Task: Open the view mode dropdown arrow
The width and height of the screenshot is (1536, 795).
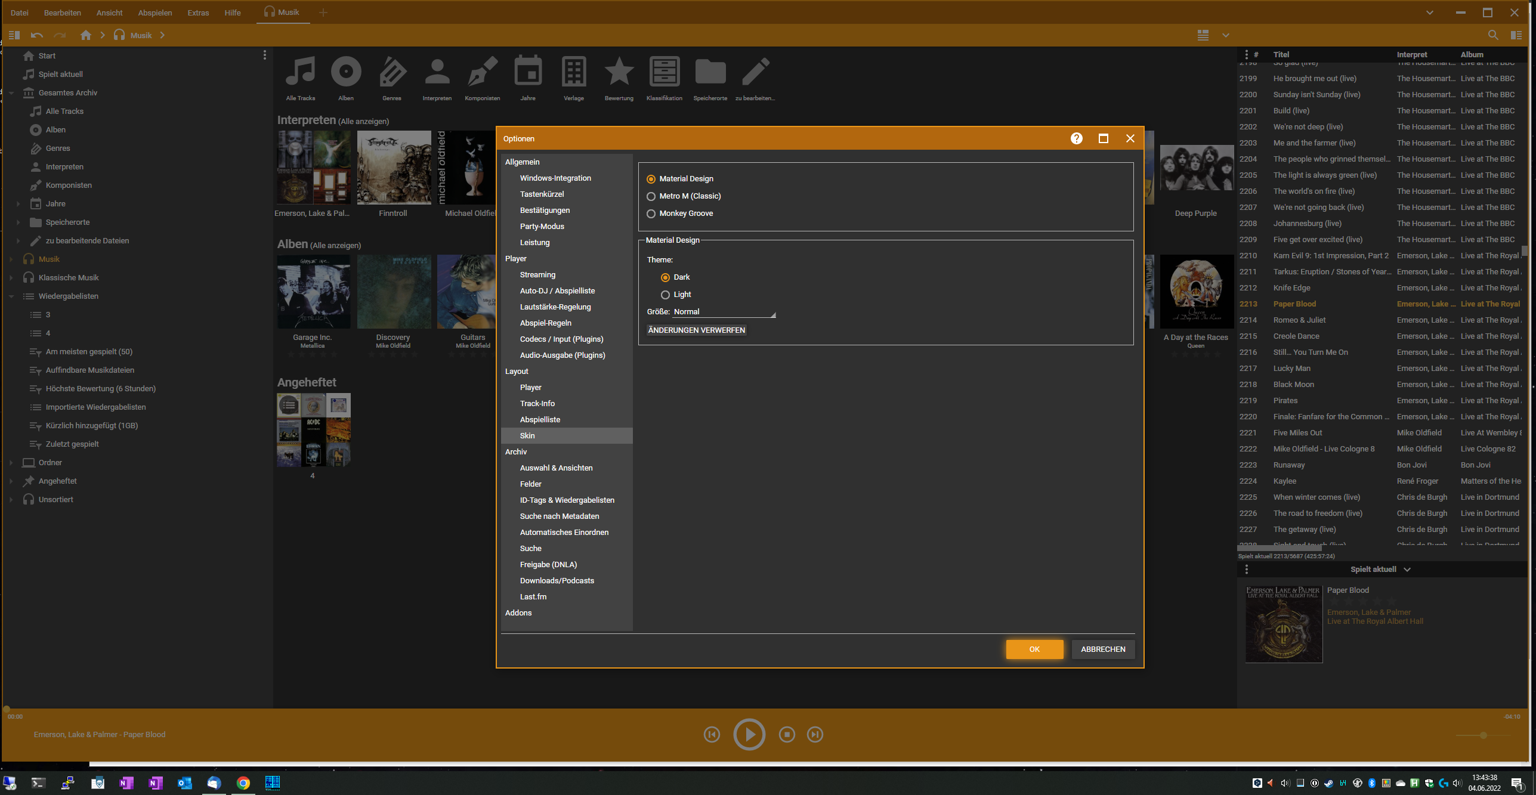Action: pos(1226,35)
